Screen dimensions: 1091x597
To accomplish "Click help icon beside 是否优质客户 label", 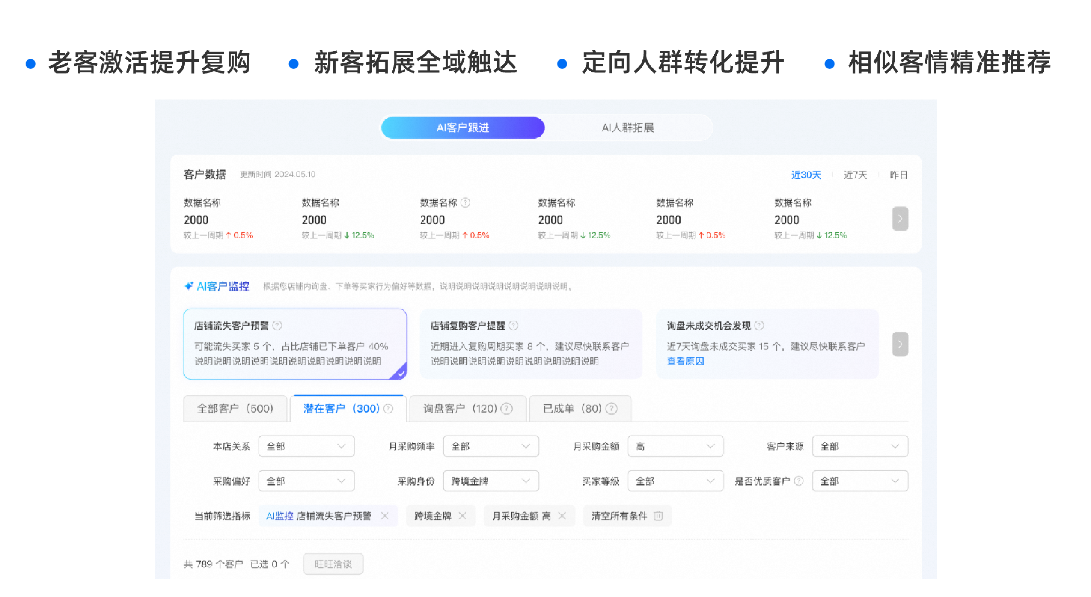I will pyautogui.click(x=799, y=481).
